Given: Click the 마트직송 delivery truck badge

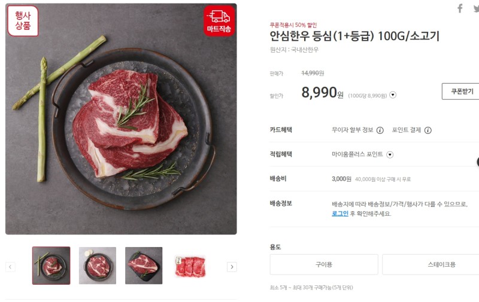Looking at the screenshot, I should point(219,21).
